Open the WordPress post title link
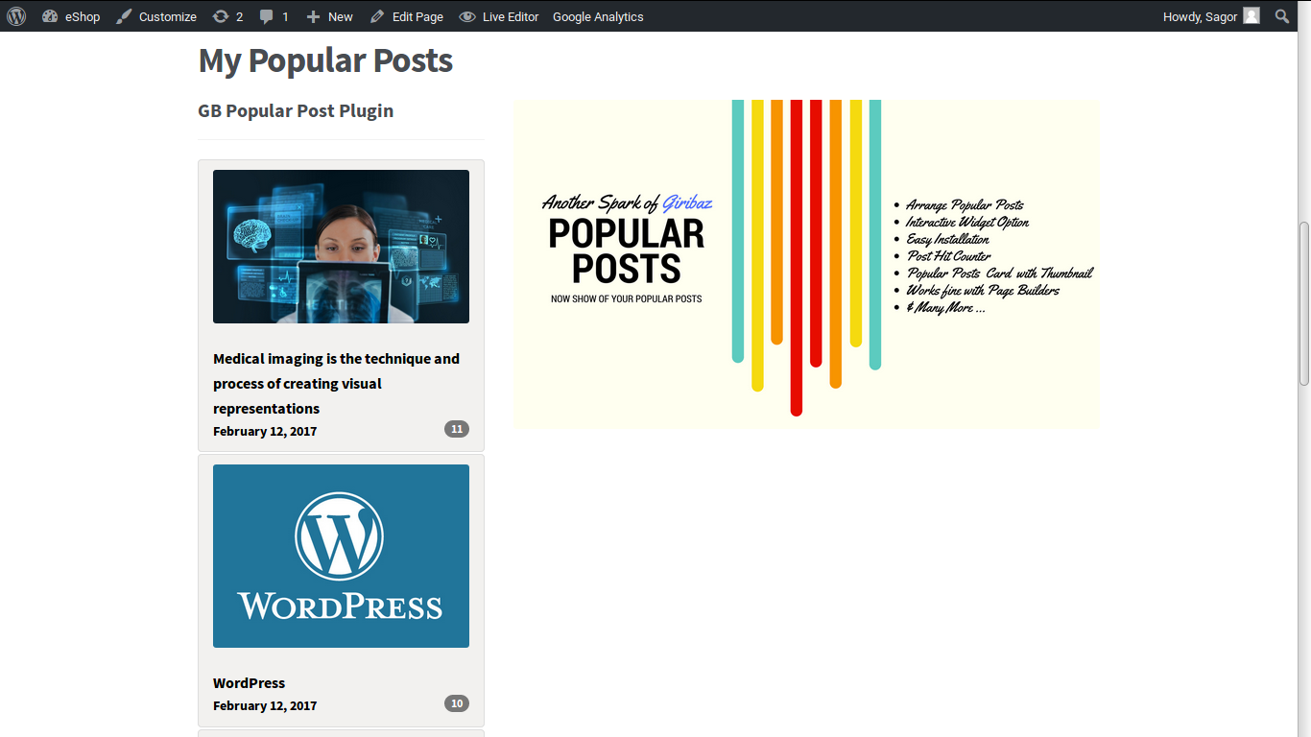This screenshot has width=1311, height=737. tap(249, 682)
